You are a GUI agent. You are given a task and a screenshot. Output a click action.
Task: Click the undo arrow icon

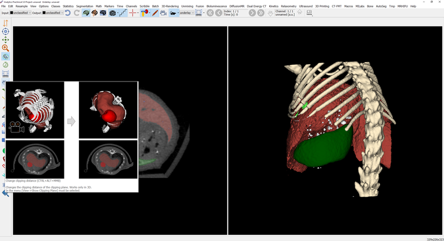click(68, 13)
